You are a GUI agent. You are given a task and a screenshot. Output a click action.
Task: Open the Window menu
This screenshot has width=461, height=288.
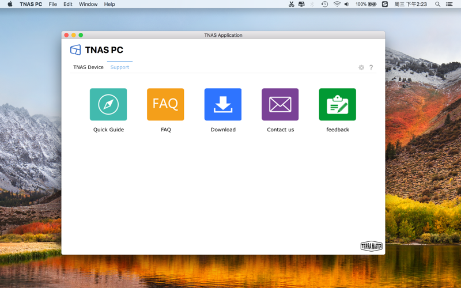88,4
